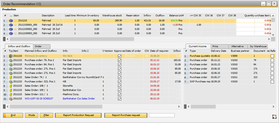Screen dimensions: 279x123
Task: Click the sales order icon for Sales Order 74
Action: click(x=11, y=77)
